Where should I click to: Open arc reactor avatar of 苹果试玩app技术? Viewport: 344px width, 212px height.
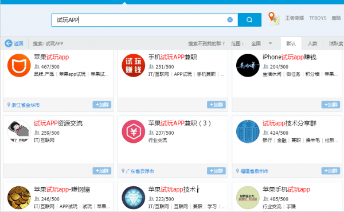[134, 198]
